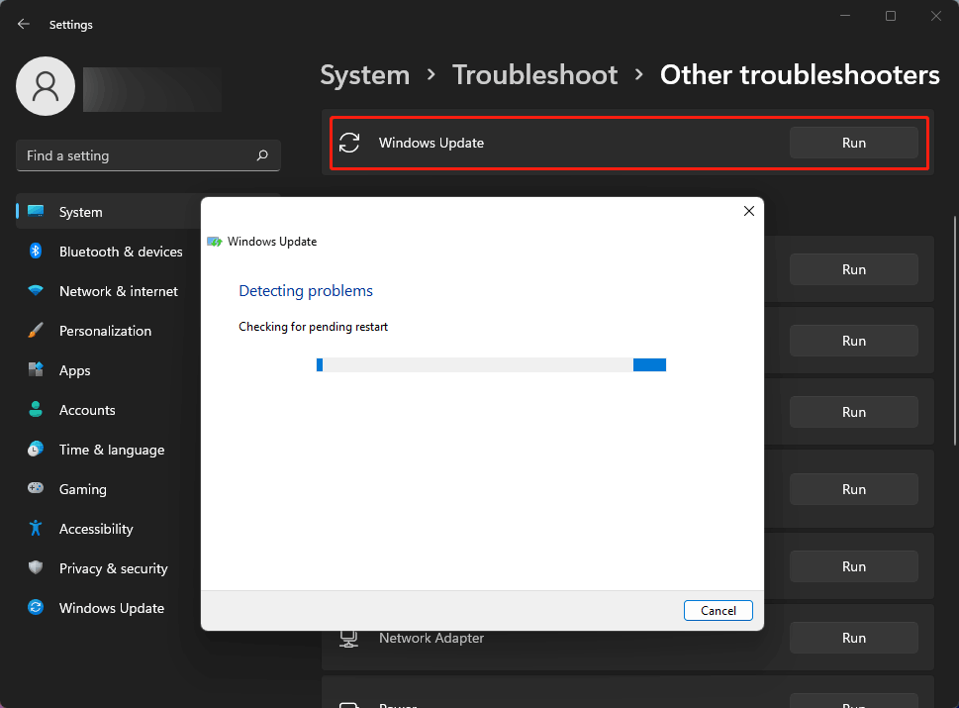Select System in the settings sidebar
This screenshot has height=708, width=959.
[79, 212]
